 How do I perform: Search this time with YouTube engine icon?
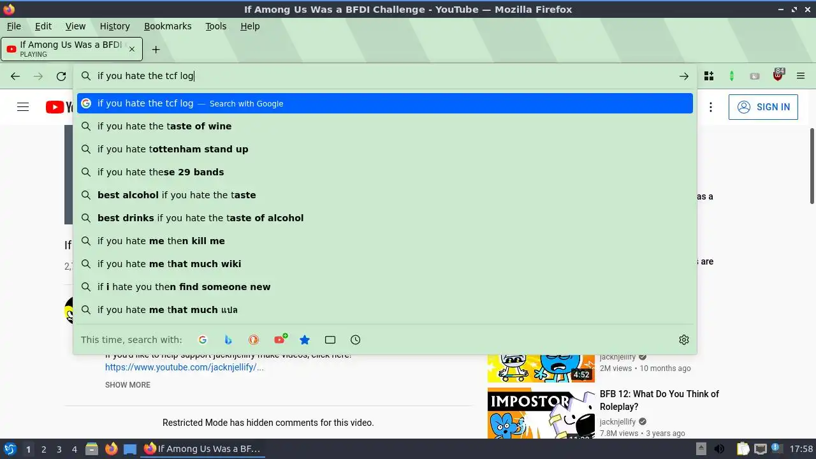point(279,340)
